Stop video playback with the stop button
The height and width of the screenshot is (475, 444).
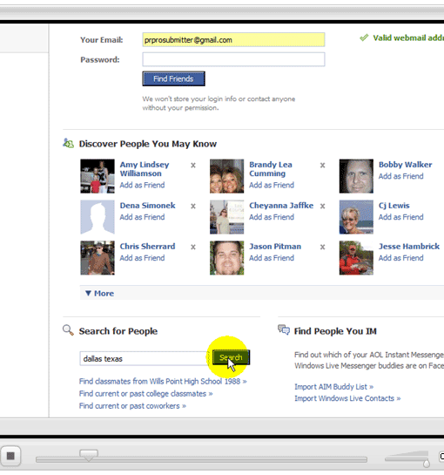tap(10, 456)
